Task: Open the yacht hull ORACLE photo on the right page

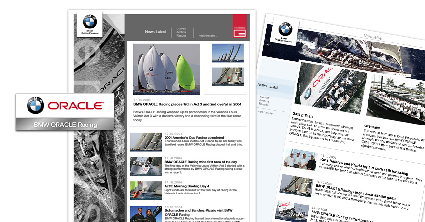Action: pos(330,87)
